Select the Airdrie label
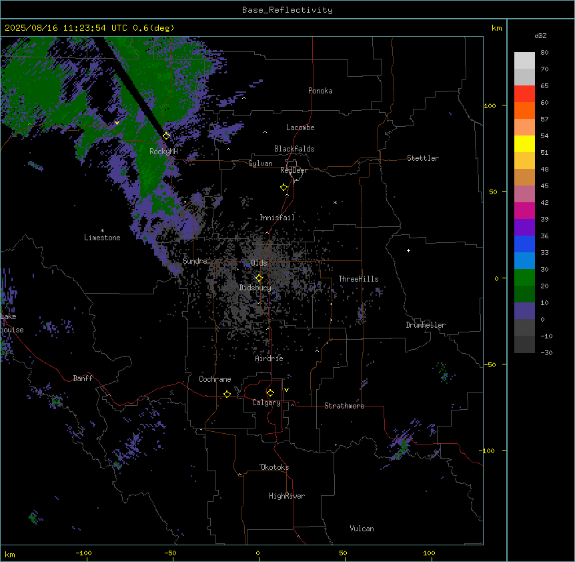Screen dimensions: 575x562 269,358
